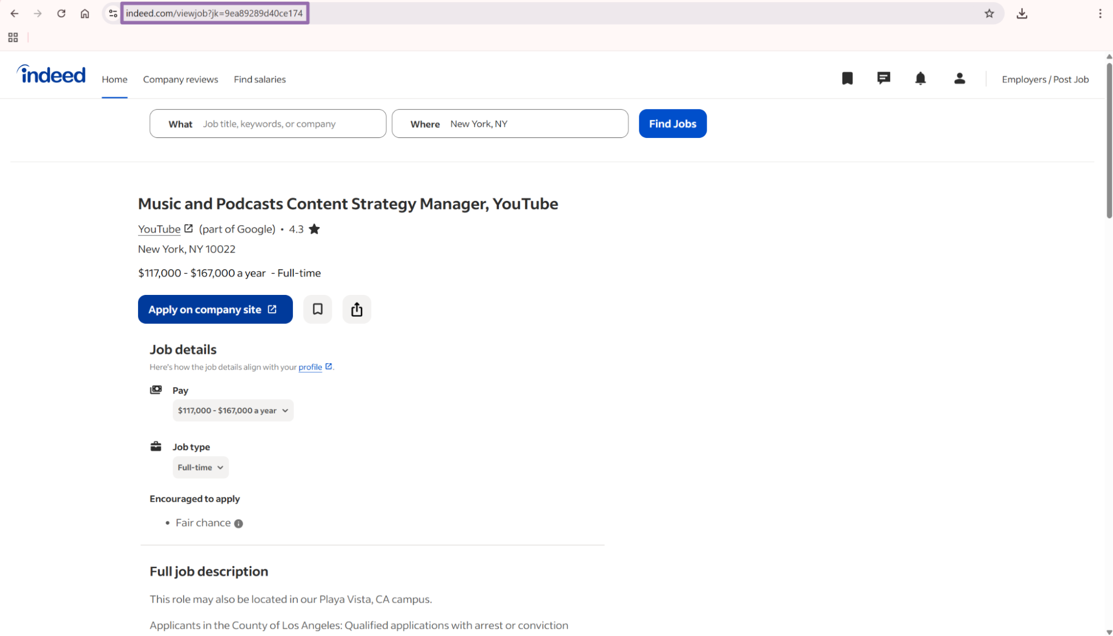The height and width of the screenshot is (636, 1113).
Task: Click the Fair chance info icon
Action: pyautogui.click(x=238, y=524)
